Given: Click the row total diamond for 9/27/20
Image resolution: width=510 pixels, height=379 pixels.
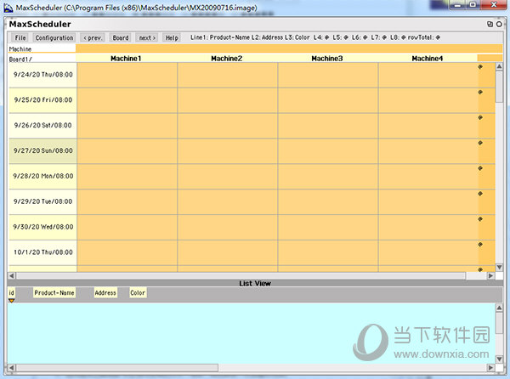Looking at the screenshot, I should coord(480,143).
